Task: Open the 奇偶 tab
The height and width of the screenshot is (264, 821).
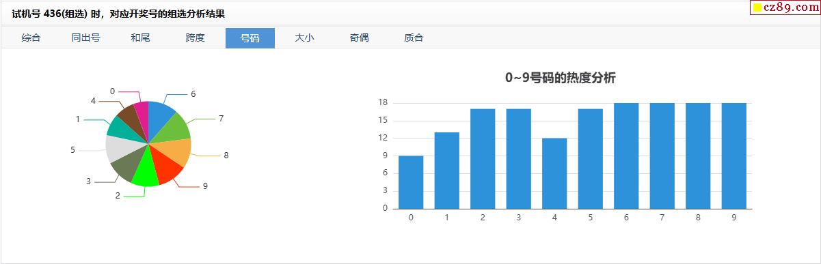Action: coord(360,38)
